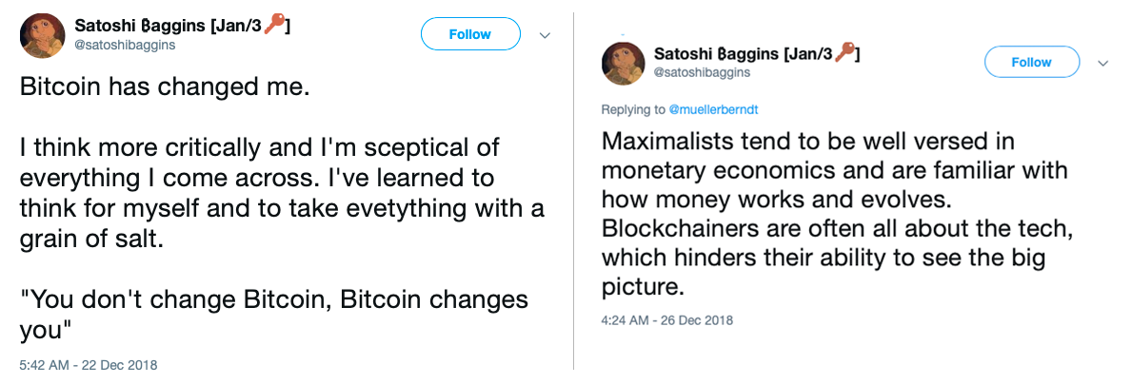Open profile picture on the Maximalists reply tweet
This screenshot has height=384, width=1133.
624,64
